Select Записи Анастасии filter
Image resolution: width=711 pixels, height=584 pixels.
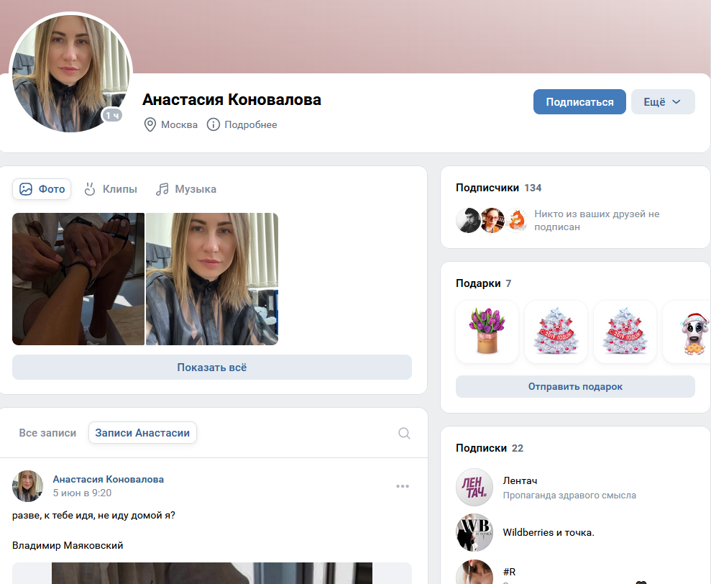pyautogui.click(x=142, y=433)
